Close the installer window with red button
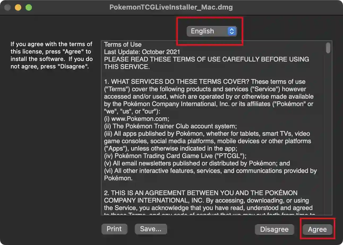 click(x=7, y=7)
